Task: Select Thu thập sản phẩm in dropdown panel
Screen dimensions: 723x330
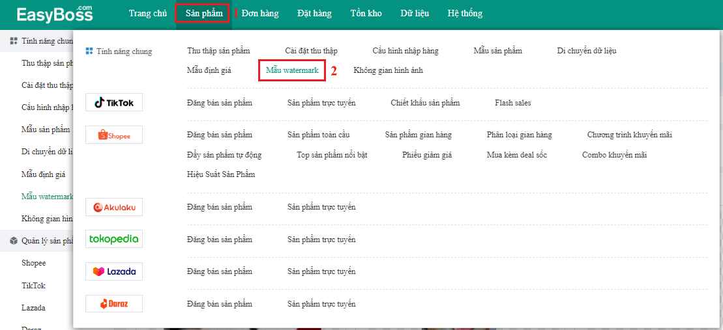Action: [x=218, y=51]
